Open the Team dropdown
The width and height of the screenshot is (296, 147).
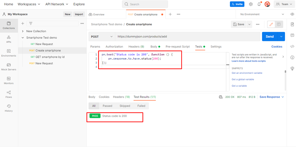[284, 4]
